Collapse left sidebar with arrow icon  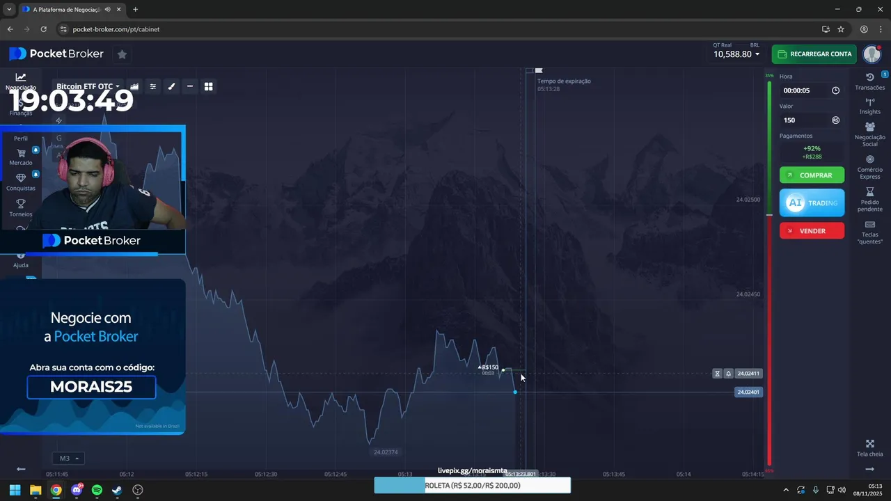pos(21,470)
